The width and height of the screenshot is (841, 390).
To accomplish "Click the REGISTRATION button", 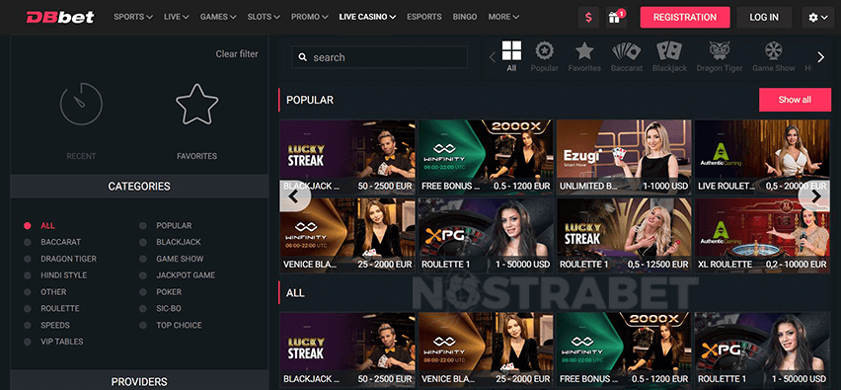I will tap(685, 17).
